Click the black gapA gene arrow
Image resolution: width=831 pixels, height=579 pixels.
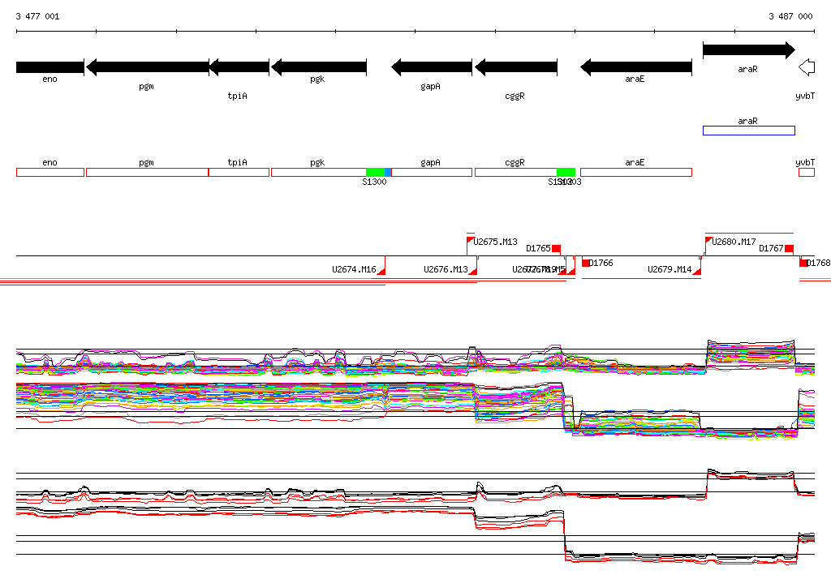click(x=432, y=67)
